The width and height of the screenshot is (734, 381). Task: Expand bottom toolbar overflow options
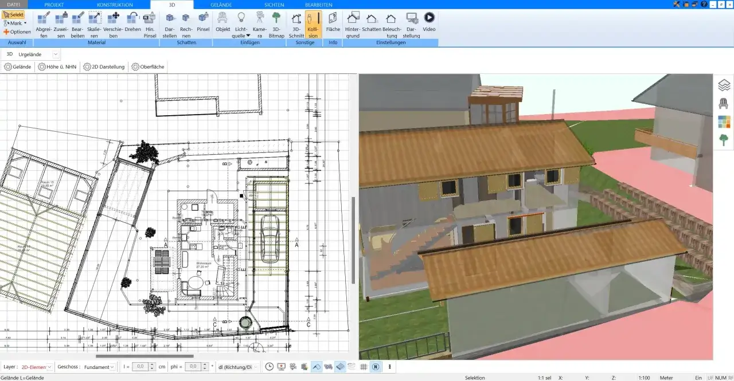pyautogui.click(x=390, y=367)
